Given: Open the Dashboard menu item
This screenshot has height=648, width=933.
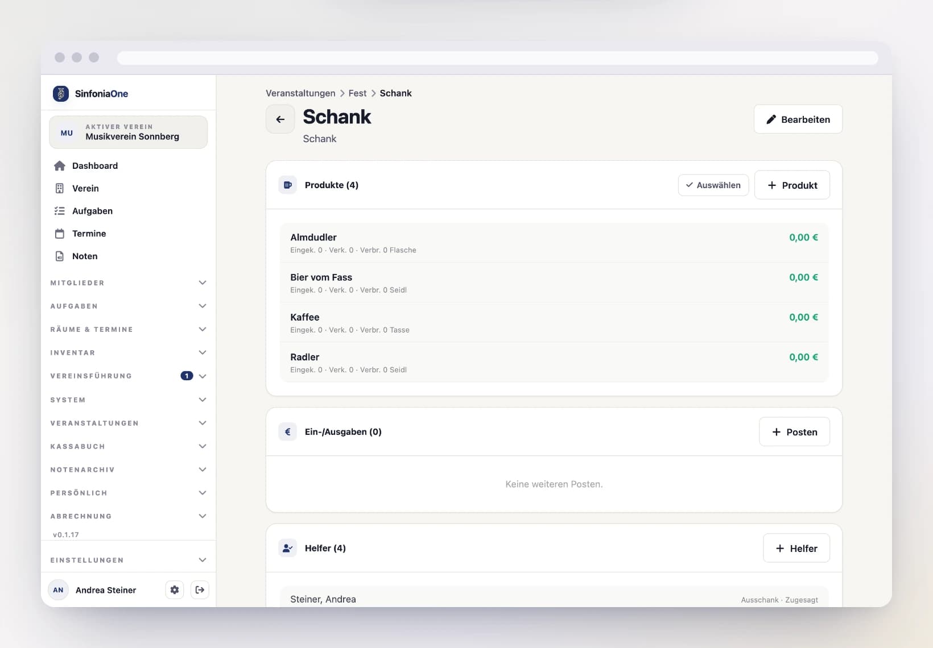Looking at the screenshot, I should tap(128, 165).
